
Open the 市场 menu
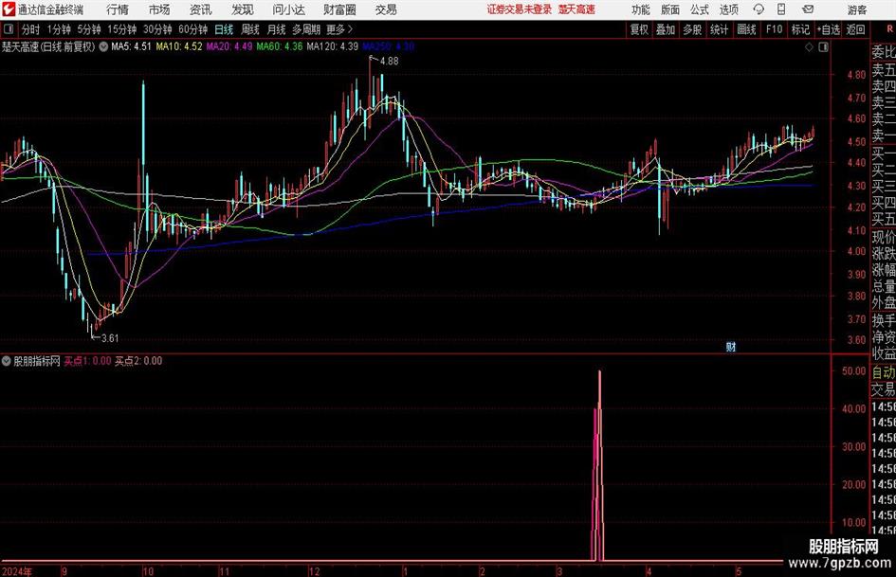(159, 9)
